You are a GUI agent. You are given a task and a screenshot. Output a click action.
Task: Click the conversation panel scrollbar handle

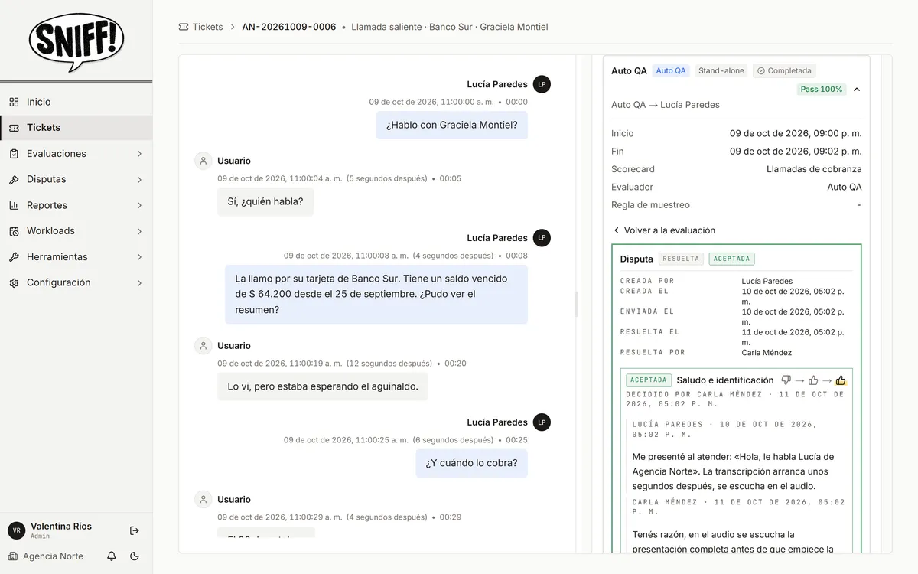tap(576, 304)
